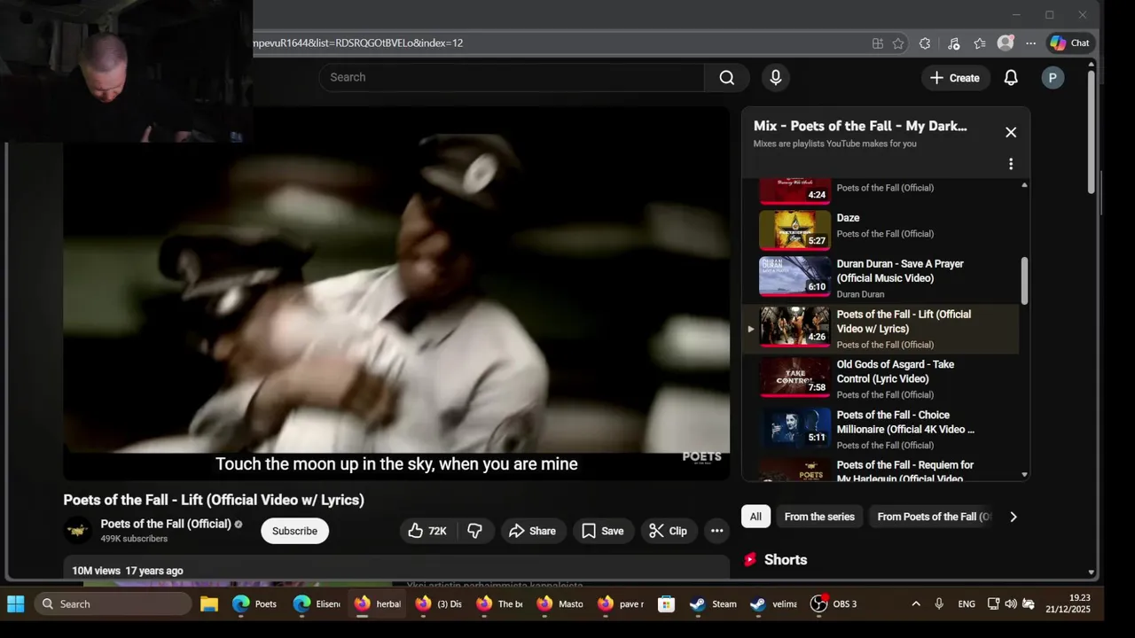Open Microsoft Store from the taskbar

click(667, 603)
